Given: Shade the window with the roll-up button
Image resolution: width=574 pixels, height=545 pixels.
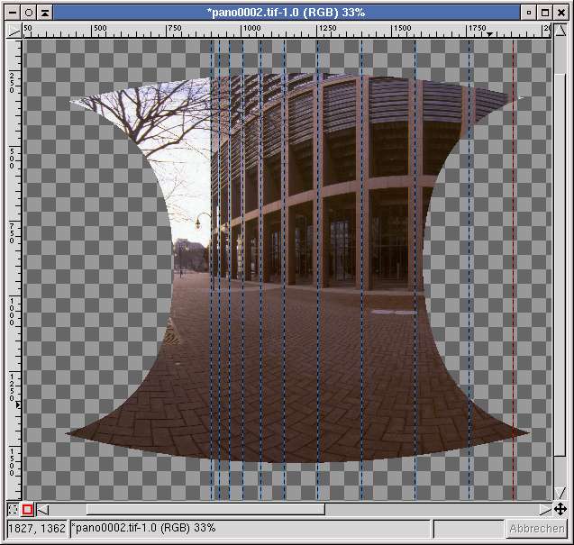Looking at the screenshot, I should pos(45,13).
